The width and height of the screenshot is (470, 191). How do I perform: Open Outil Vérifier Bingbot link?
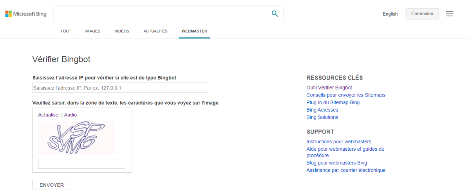point(329,87)
